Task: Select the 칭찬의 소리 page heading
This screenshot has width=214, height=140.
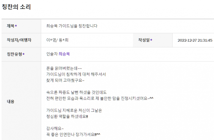Action: click(x=16, y=7)
